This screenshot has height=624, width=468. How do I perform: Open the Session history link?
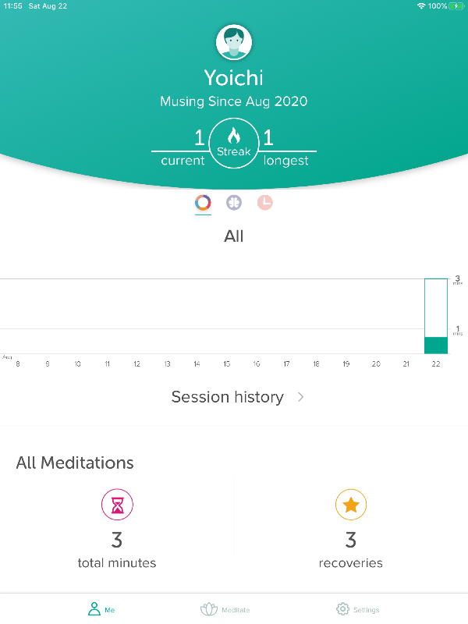click(227, 397)
